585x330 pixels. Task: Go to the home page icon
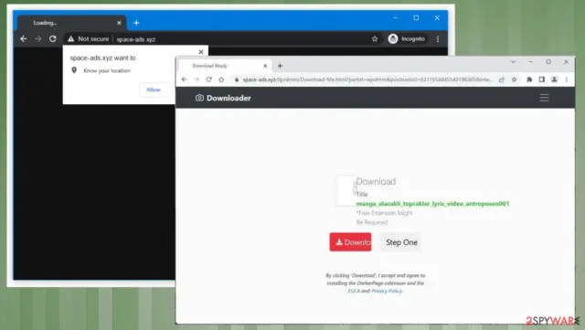pos(221,80)
